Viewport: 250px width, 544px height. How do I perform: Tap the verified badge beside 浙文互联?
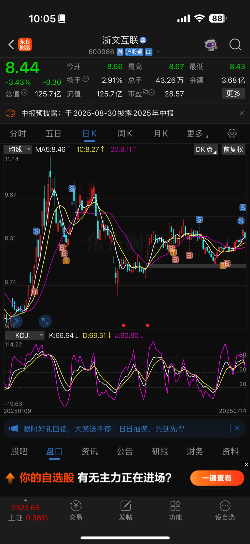click(x=143, y=40)
